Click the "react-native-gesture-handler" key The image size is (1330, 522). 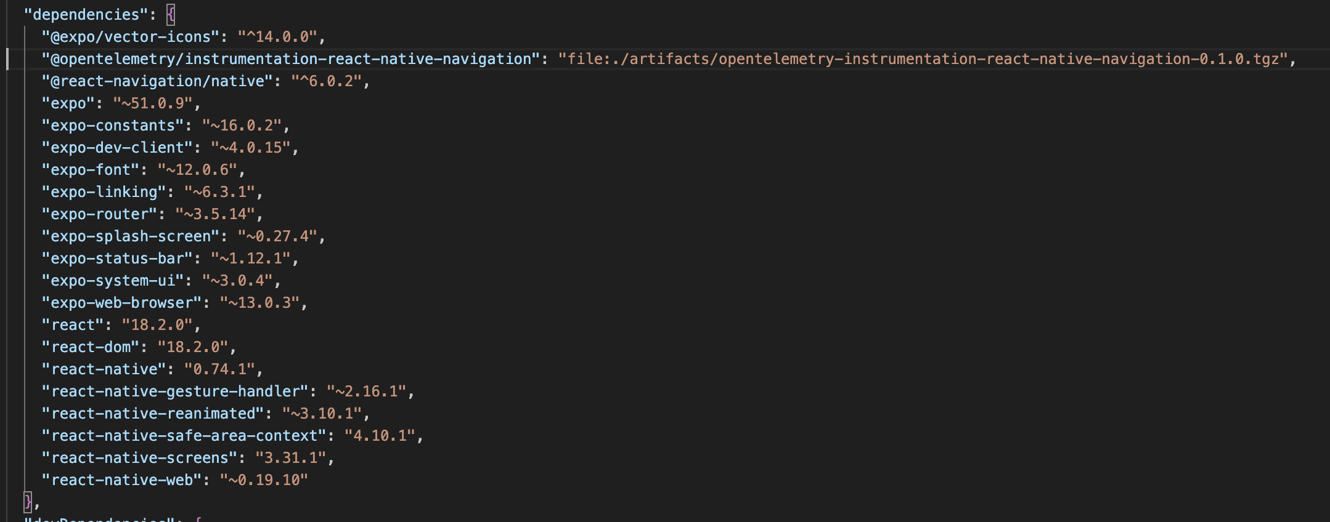[175, 391]
